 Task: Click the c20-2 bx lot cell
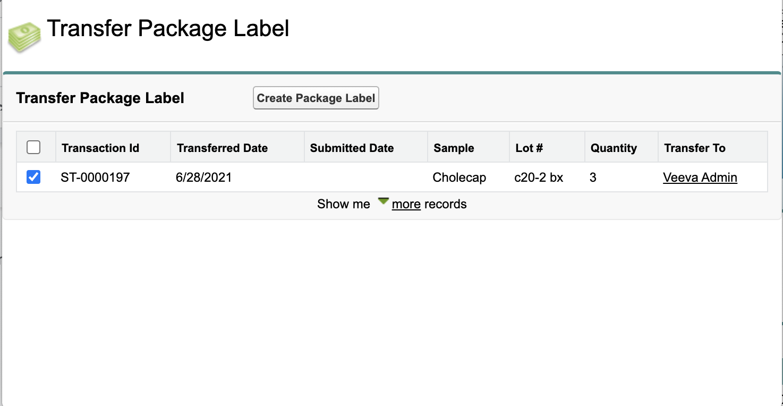(x=539, y=177)
